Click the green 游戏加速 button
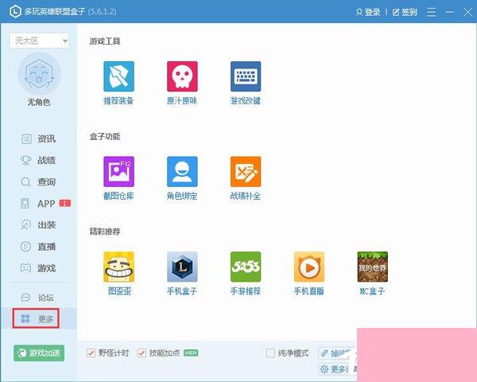The image size is (477, 382). (39, 353)
